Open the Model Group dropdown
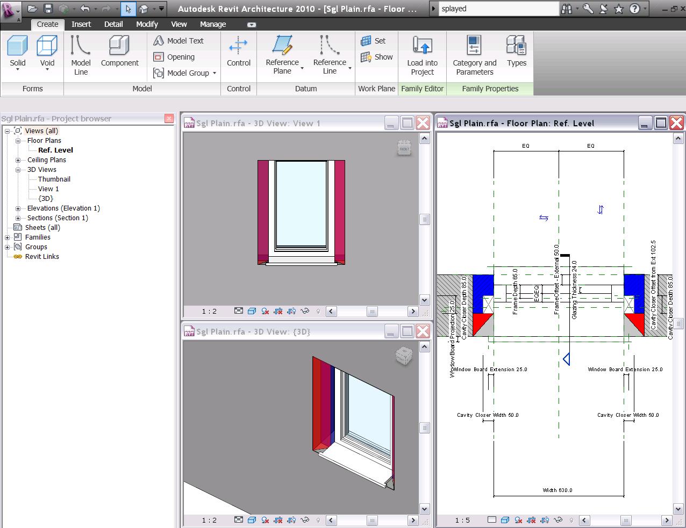 215,73
